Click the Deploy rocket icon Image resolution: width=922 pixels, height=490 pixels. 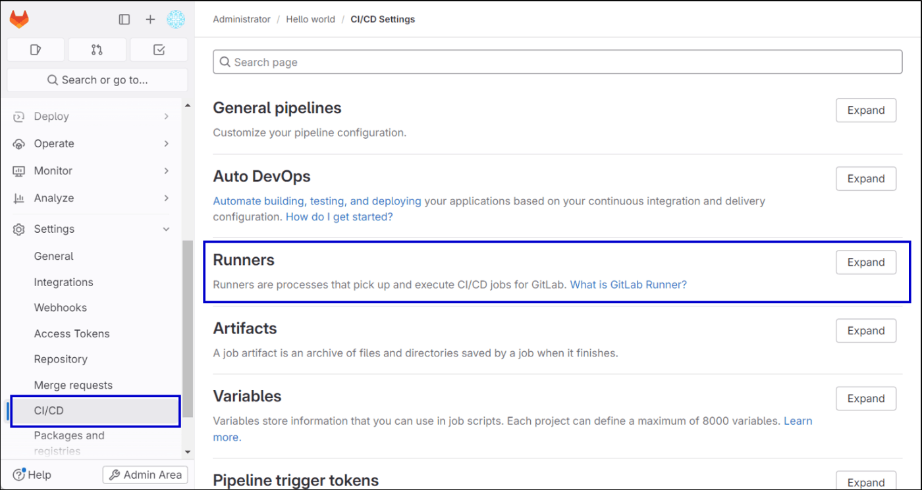[x=19, y=116]
